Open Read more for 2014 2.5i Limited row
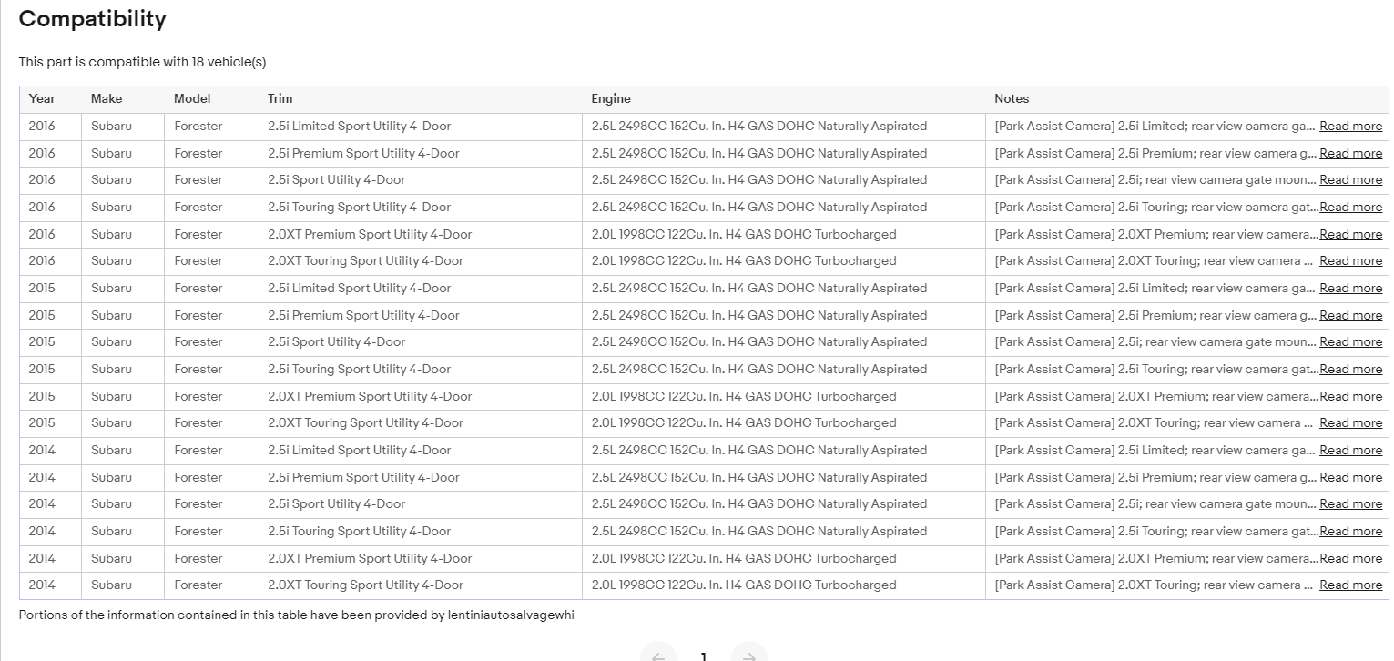The image size is (1394, 661). pos(1350,451)
